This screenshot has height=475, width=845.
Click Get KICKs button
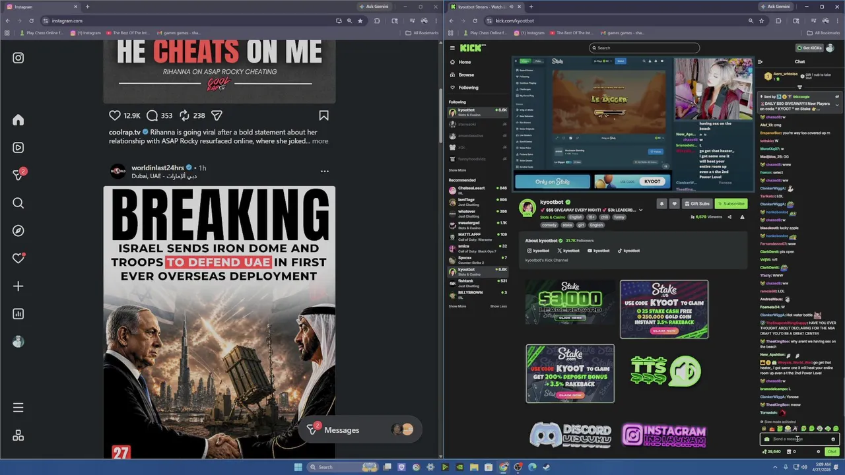click(809, 48)
